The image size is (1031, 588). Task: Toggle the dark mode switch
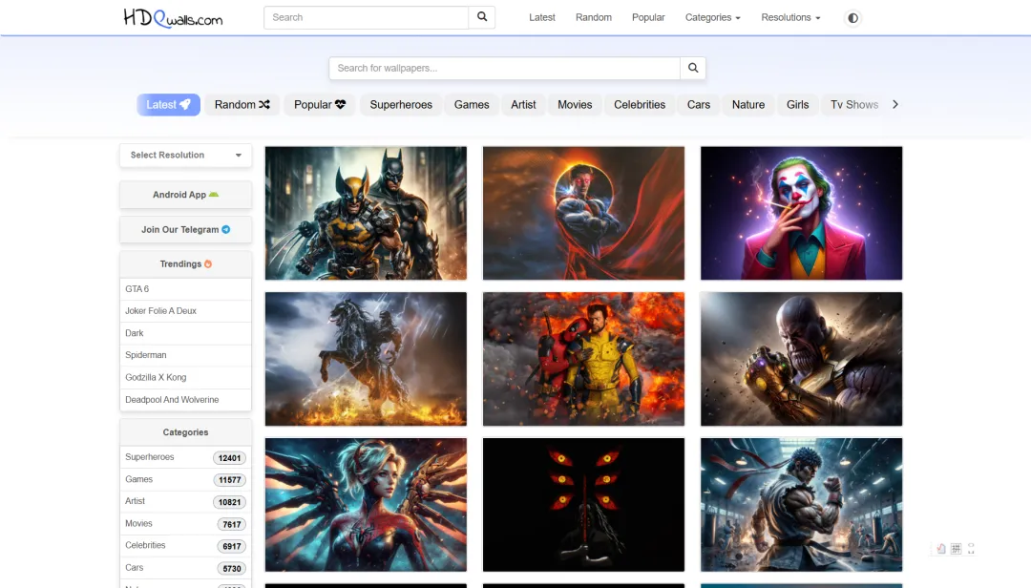tap(852, 18)
